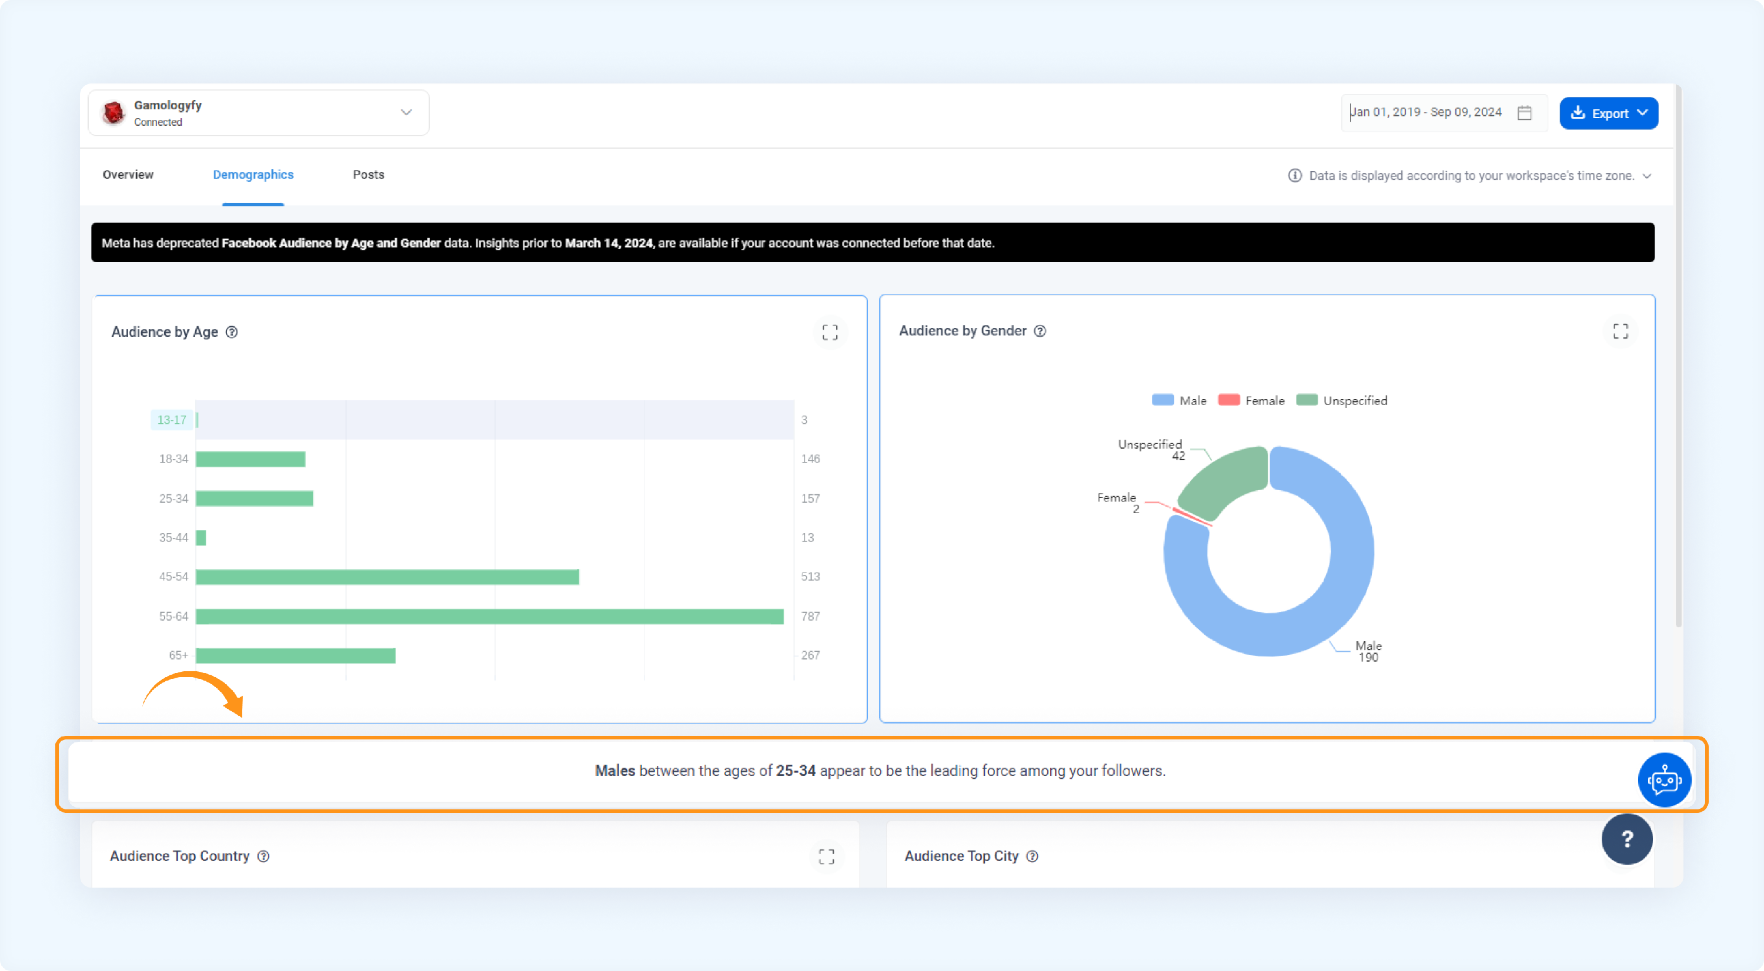Open calendar icon in date range

pos(1524,113)
